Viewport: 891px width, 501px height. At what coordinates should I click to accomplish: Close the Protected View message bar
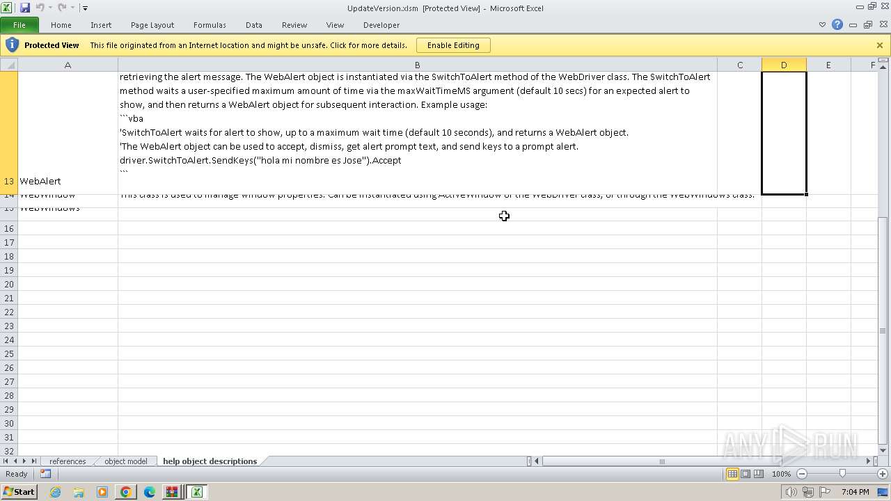click(880, 45)
